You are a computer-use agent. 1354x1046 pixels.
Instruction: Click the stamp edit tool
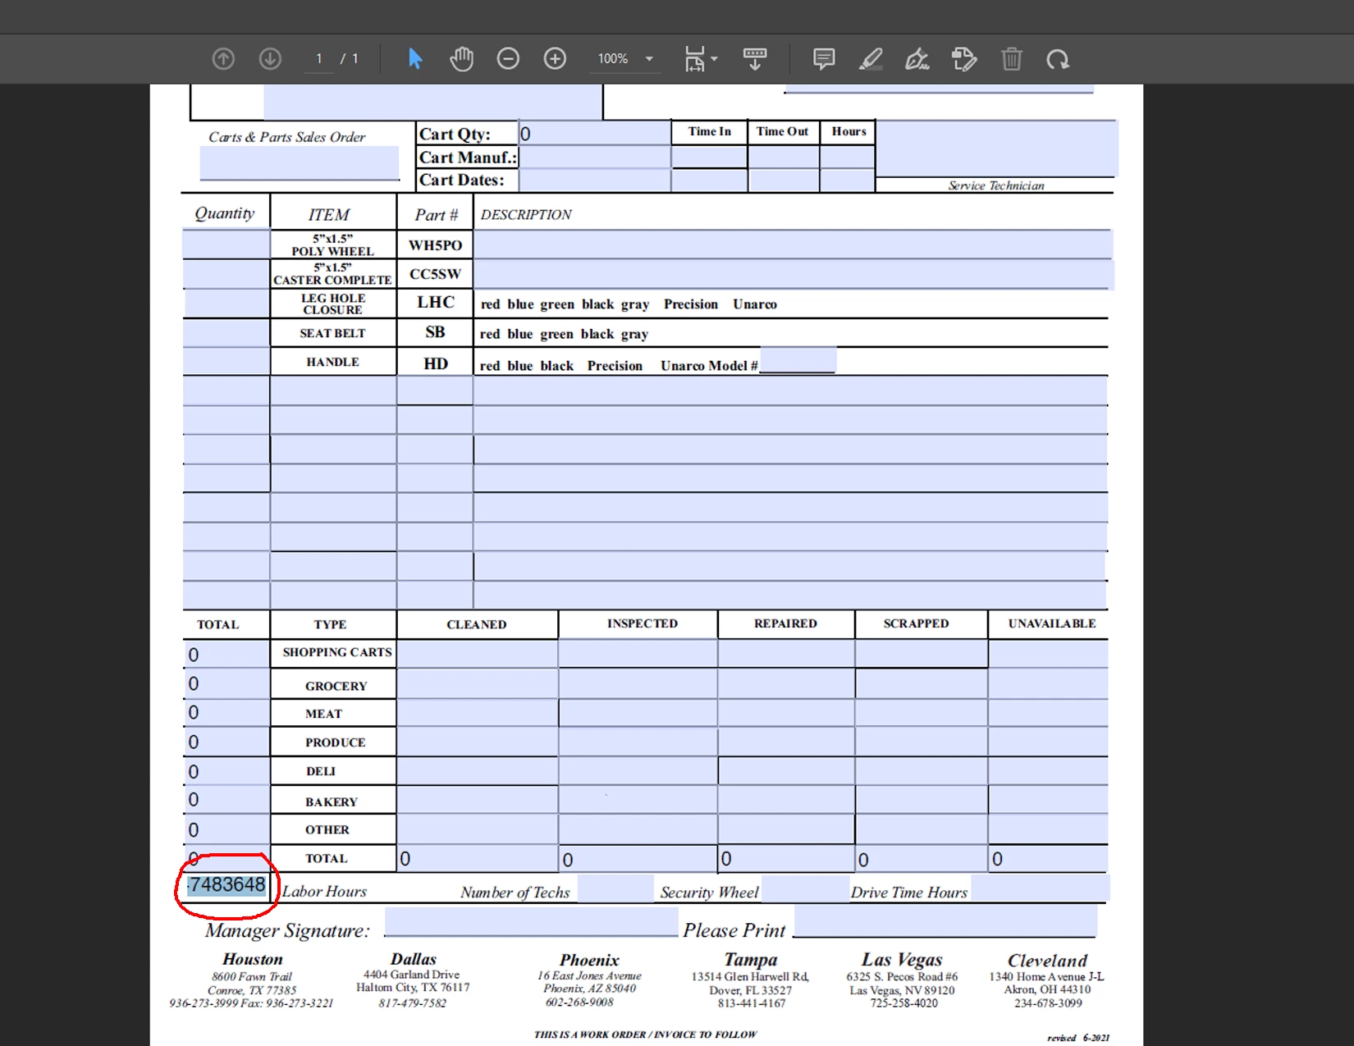(x=964, y=59)
